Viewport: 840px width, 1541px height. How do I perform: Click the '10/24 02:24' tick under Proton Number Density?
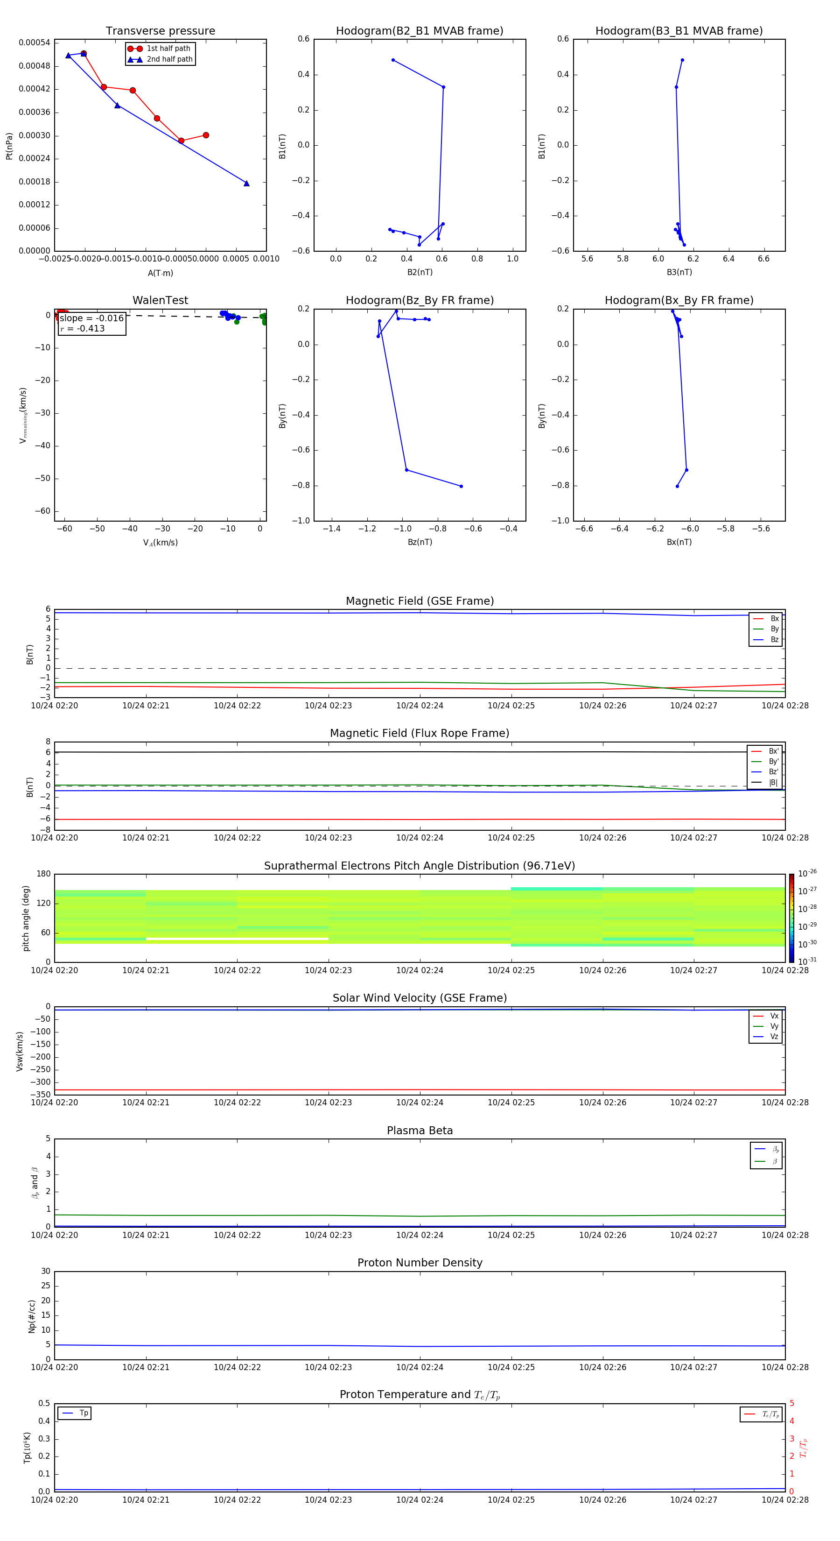(420, 1367)
